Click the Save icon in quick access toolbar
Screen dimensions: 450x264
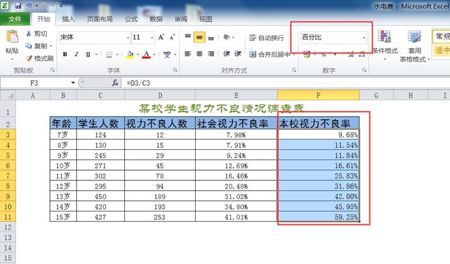(18, 5)
